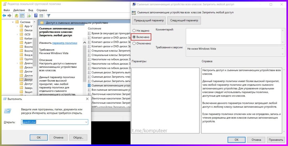Go up one level with the folder-arrow icon
This screenshot has height=146, width=288.
[x=16, y=16]
